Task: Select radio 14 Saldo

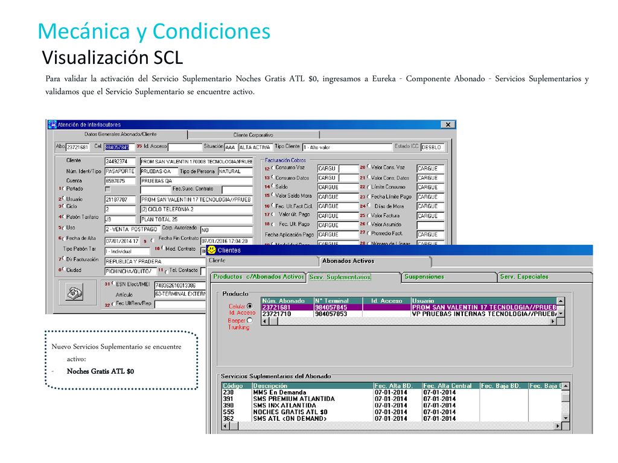Action: tap(272, 187)
